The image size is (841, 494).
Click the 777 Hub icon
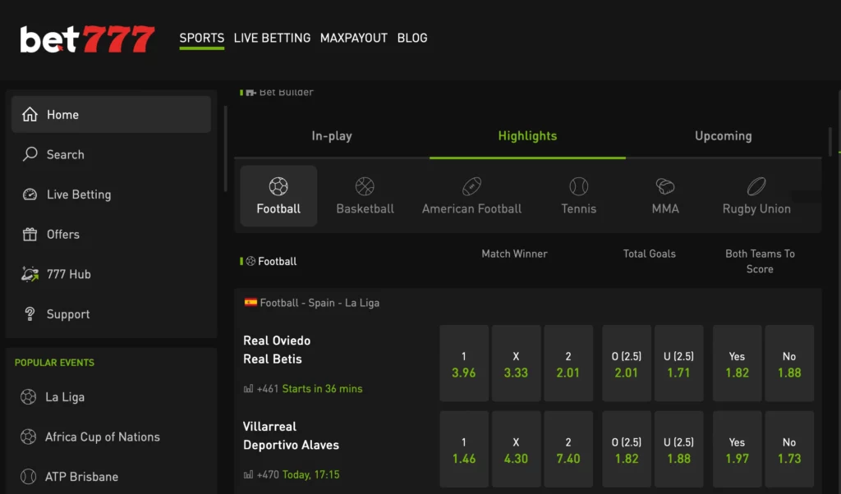30,274
